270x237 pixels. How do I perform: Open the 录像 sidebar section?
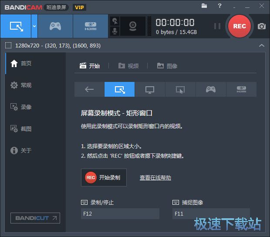[x=26, y=107]
